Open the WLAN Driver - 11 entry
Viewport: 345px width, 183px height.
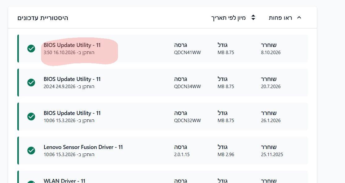point(64,181)
